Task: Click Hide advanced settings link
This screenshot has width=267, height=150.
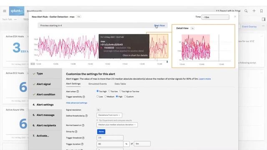Action: coord(77,103)
